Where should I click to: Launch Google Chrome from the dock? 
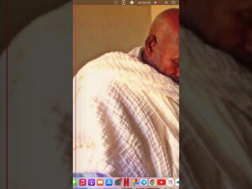pos(152,182)
